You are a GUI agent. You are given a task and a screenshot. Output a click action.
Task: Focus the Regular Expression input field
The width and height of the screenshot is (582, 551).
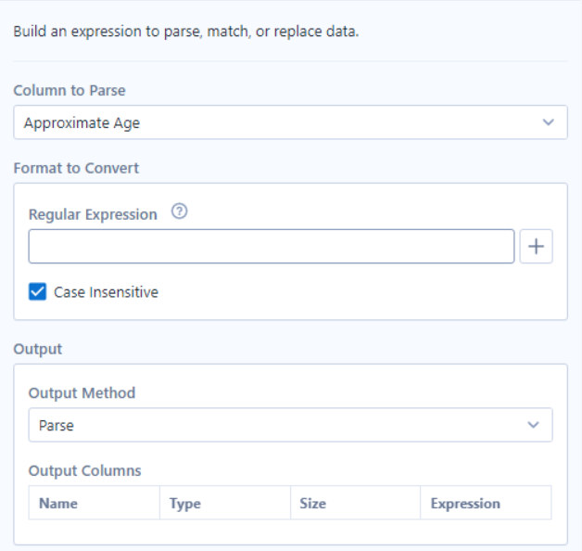point(272,247)
